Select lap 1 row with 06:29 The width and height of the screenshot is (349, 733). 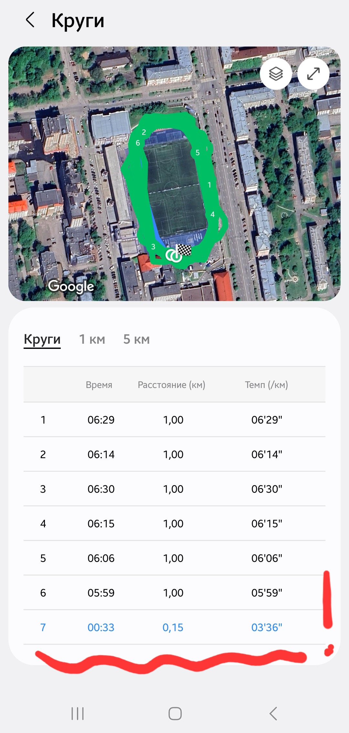tap(174, 420)
